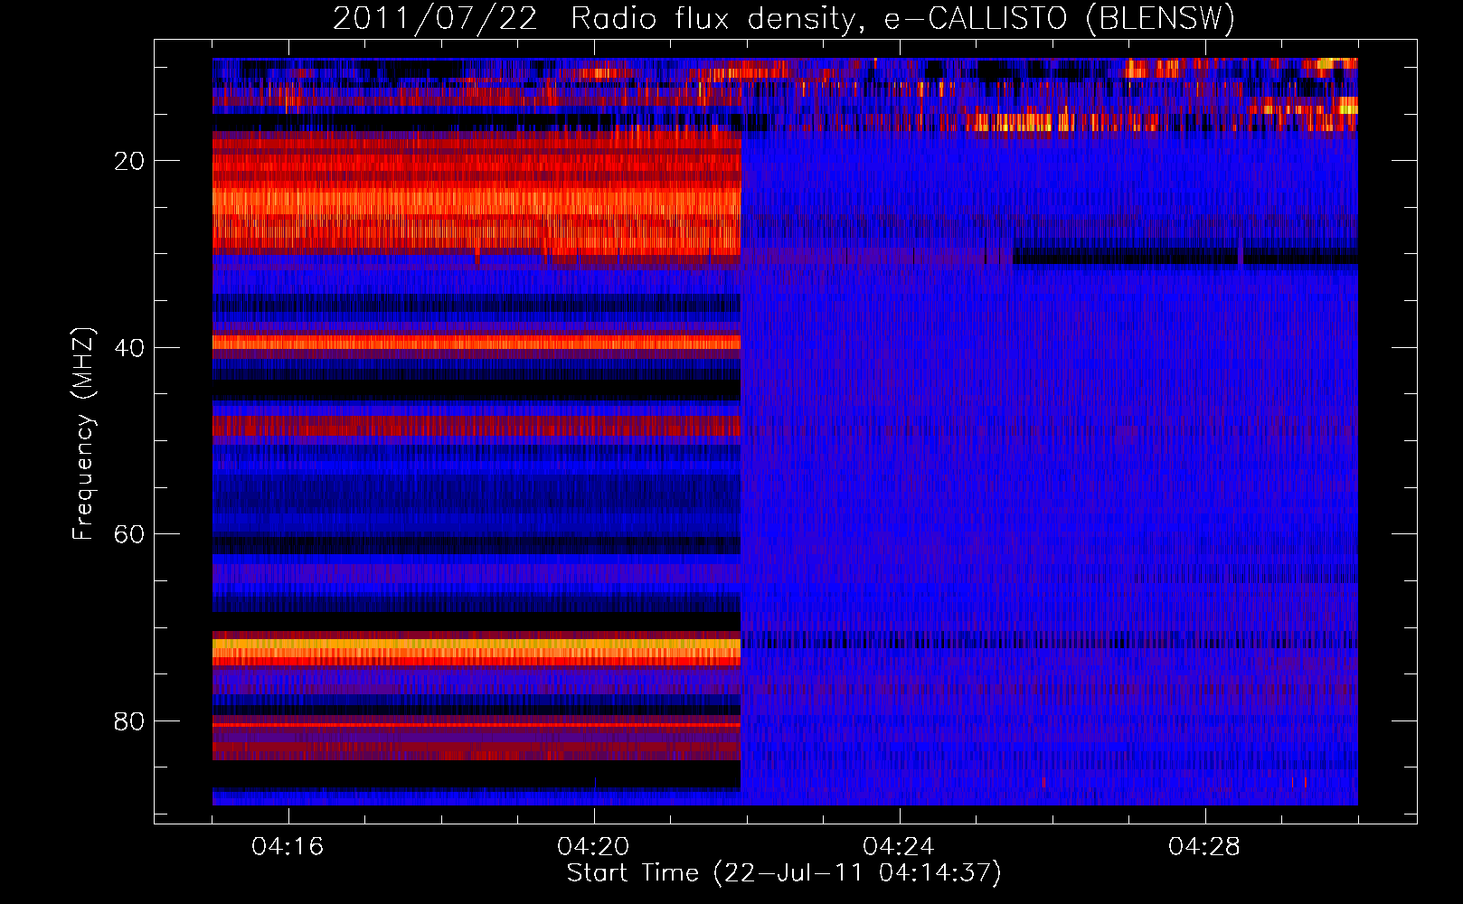Click the 04:28 time tick label
The image size is (1463, 904).
(1204, 847)
